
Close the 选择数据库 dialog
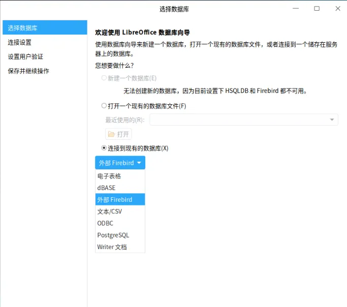(x=338, y=9)
